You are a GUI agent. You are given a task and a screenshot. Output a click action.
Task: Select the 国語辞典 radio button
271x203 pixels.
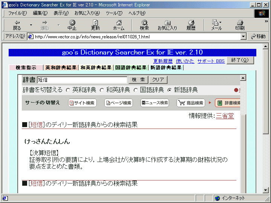tap(136, 90)
